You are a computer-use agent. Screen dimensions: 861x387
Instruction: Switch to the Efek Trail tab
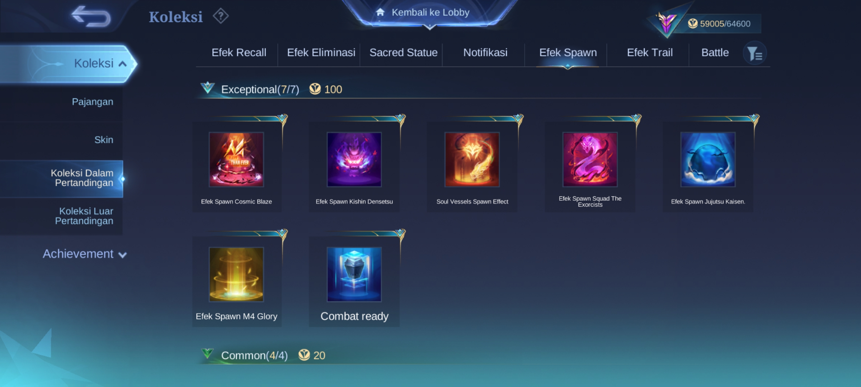pyautogui.click(x=650, y=53)
